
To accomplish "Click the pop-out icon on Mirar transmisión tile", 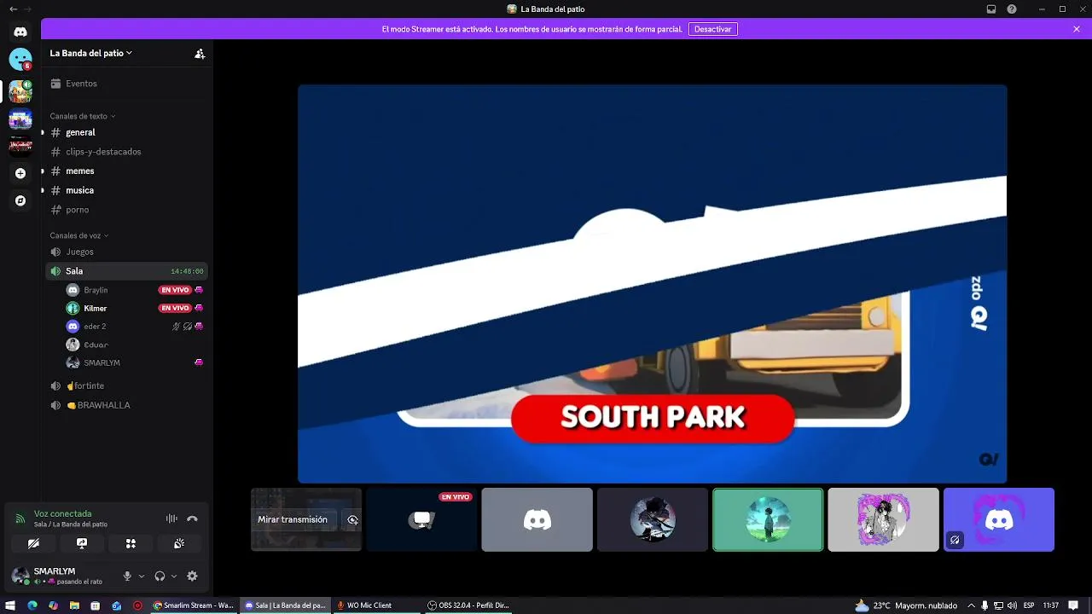I will [352, 519].
